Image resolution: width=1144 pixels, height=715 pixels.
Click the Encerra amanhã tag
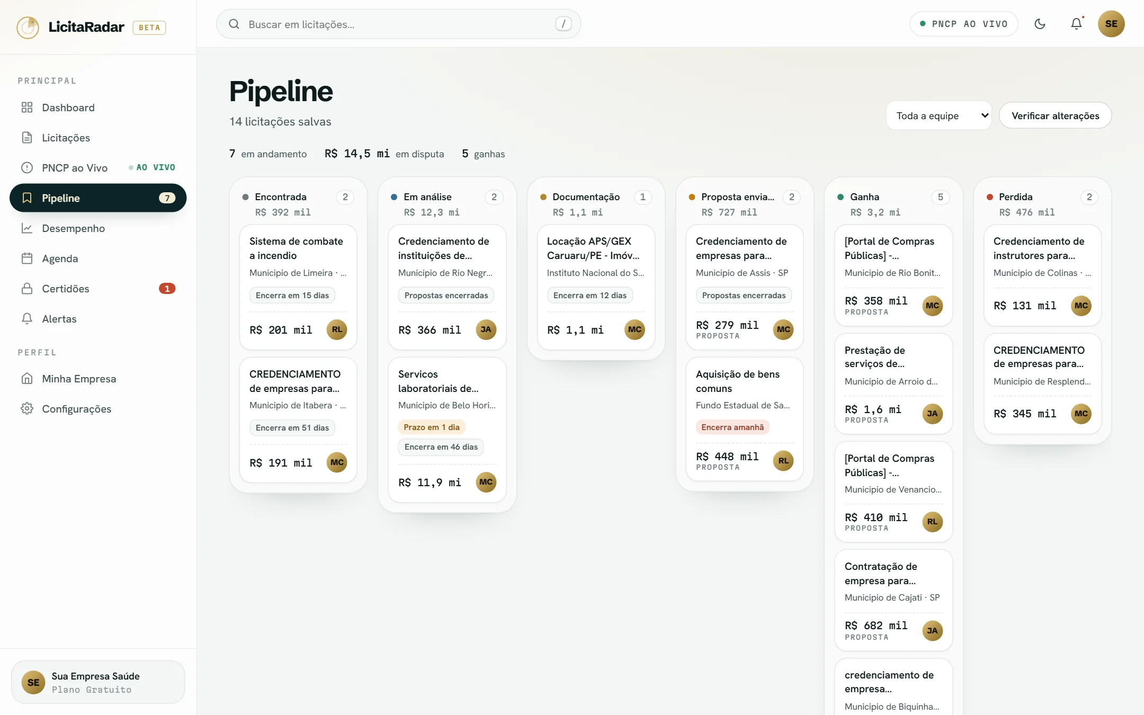point(732,427)
